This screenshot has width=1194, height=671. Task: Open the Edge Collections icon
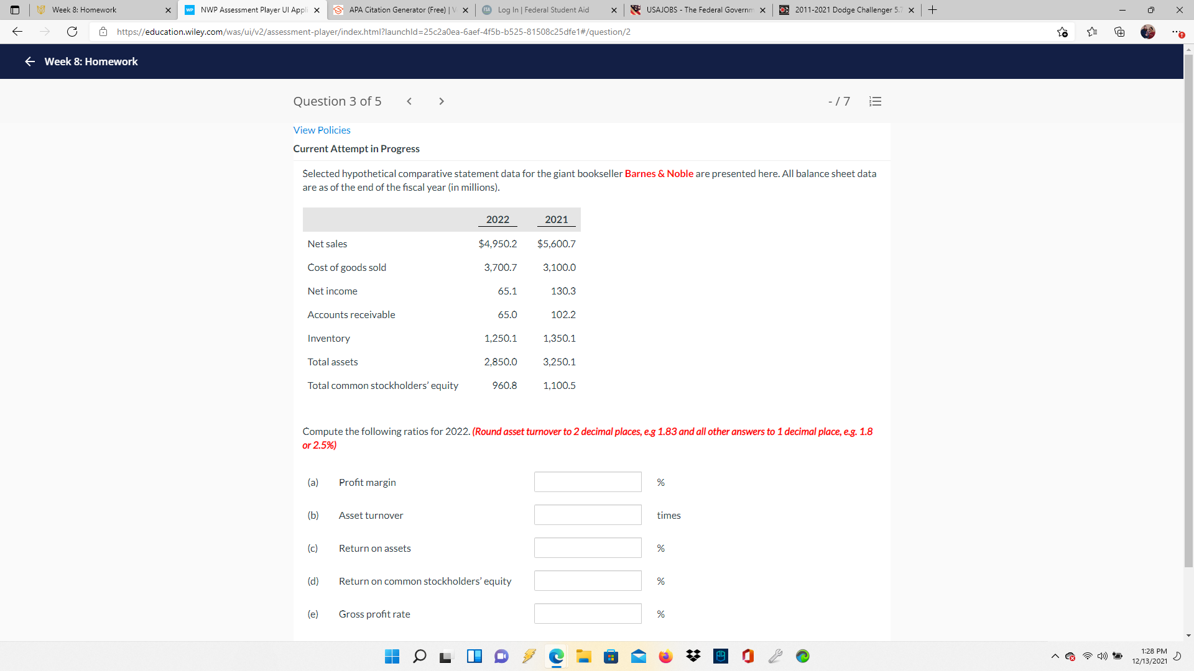point(1119,32)
